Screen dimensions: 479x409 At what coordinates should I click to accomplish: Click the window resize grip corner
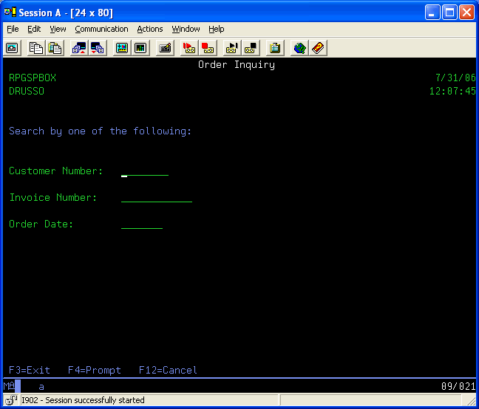click(471, 400)
